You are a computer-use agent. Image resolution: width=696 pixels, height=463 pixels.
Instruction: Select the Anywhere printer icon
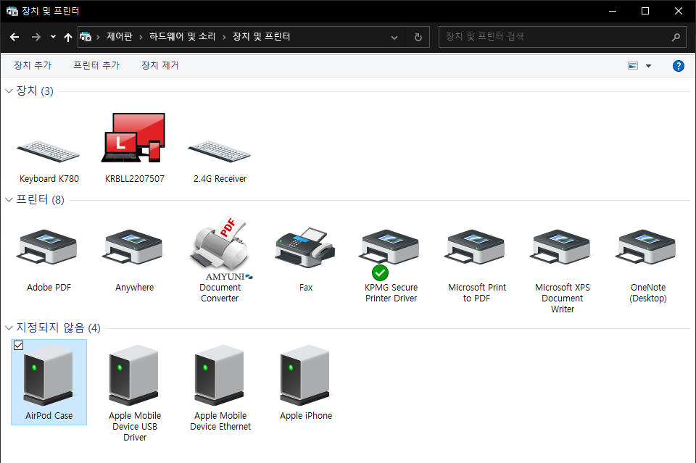133,246
